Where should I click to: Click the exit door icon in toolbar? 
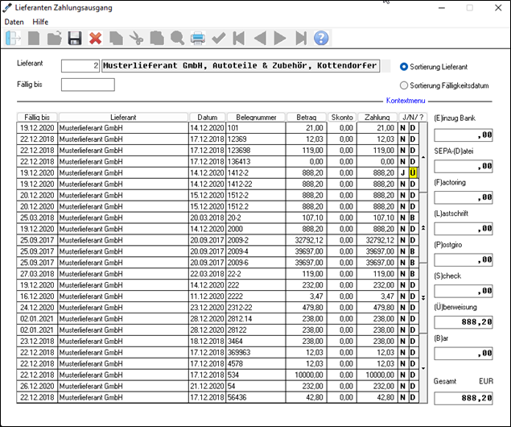pyautogui.click(x=13, y=38)
